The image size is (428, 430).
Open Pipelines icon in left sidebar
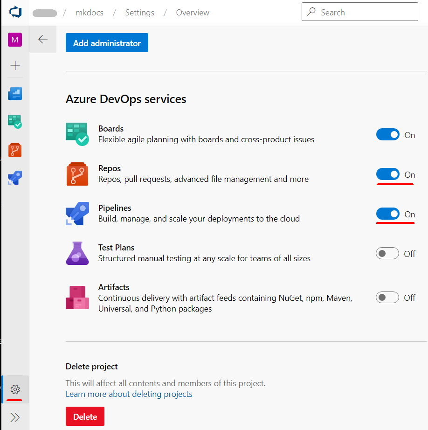coord(15,178)
